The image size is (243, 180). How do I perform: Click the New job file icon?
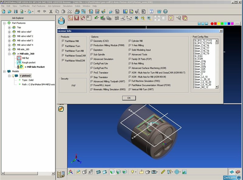[3, 12]
